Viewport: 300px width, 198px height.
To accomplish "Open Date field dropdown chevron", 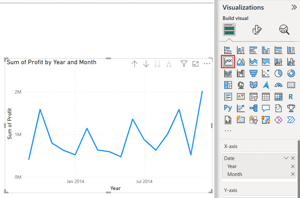I will (x=286, y=158).
